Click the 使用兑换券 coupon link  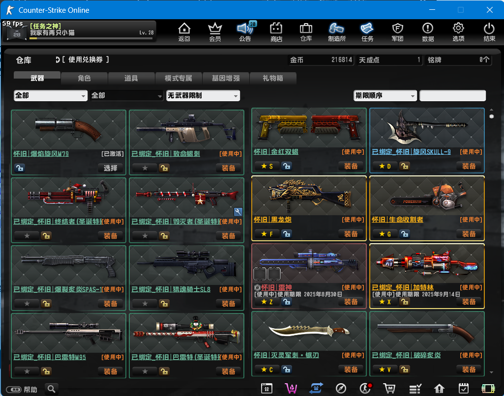pyautogui.click(x=85, y=59)
